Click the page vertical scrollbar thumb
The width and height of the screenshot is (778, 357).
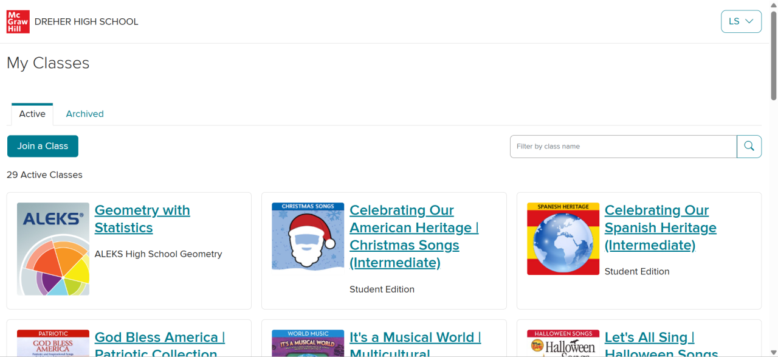point(774,55)
